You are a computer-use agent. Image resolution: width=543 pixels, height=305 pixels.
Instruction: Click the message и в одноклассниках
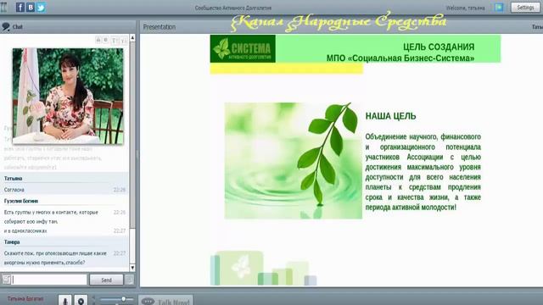(25, 230)
